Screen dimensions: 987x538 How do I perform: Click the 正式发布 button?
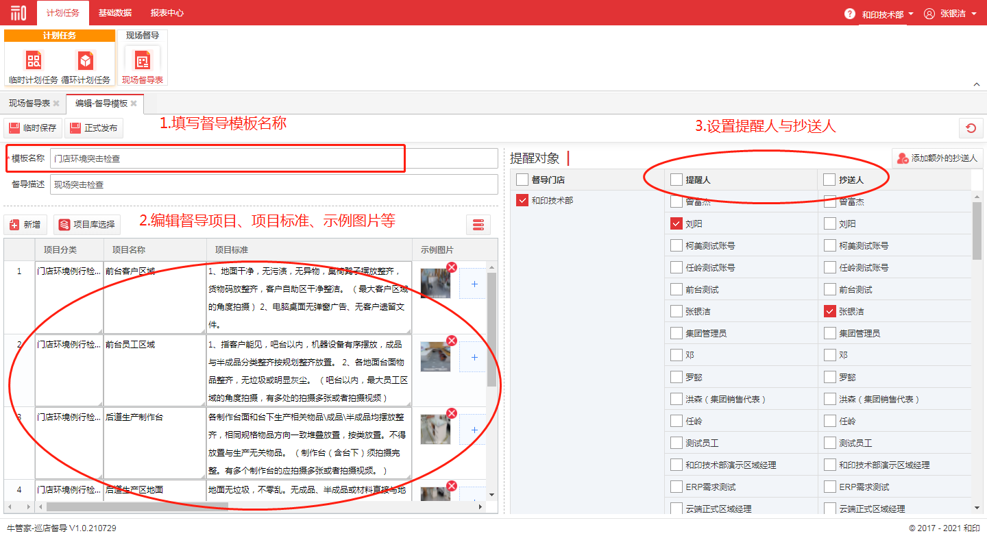93,128
